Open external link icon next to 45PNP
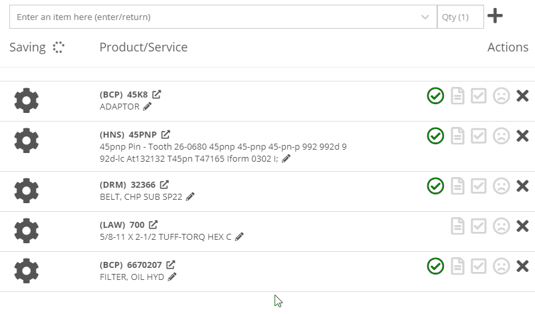This screenshot has height=314, width=535. click(x=165, y=134)
